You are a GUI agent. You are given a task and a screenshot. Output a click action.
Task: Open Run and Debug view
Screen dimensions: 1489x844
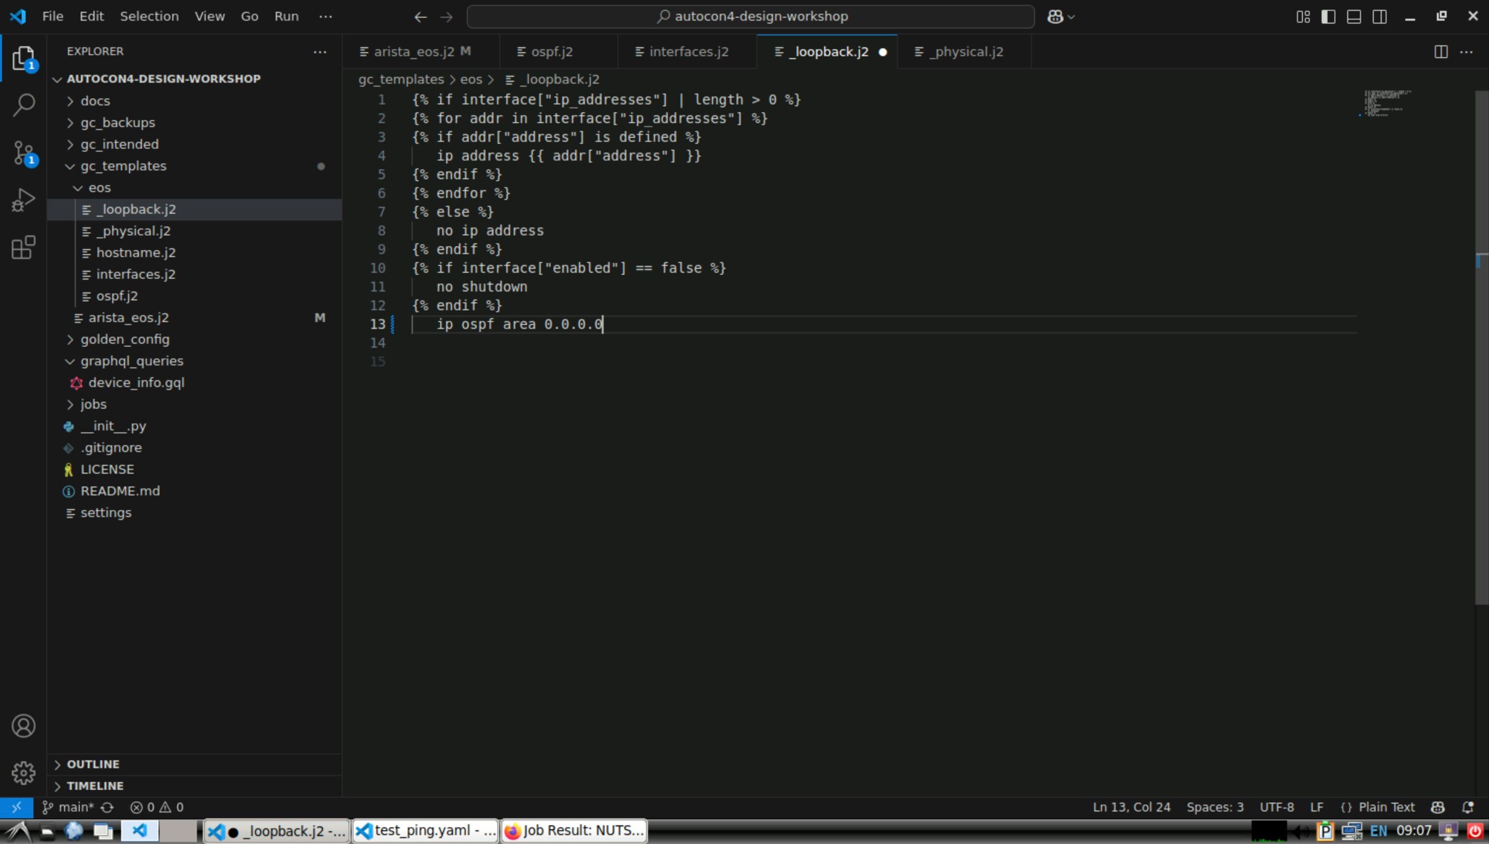[x=23, y=200]
